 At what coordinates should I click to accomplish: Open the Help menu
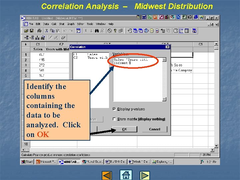click(111, 24)
